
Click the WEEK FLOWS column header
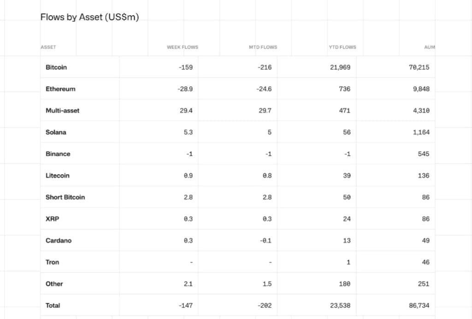point(183,47)
